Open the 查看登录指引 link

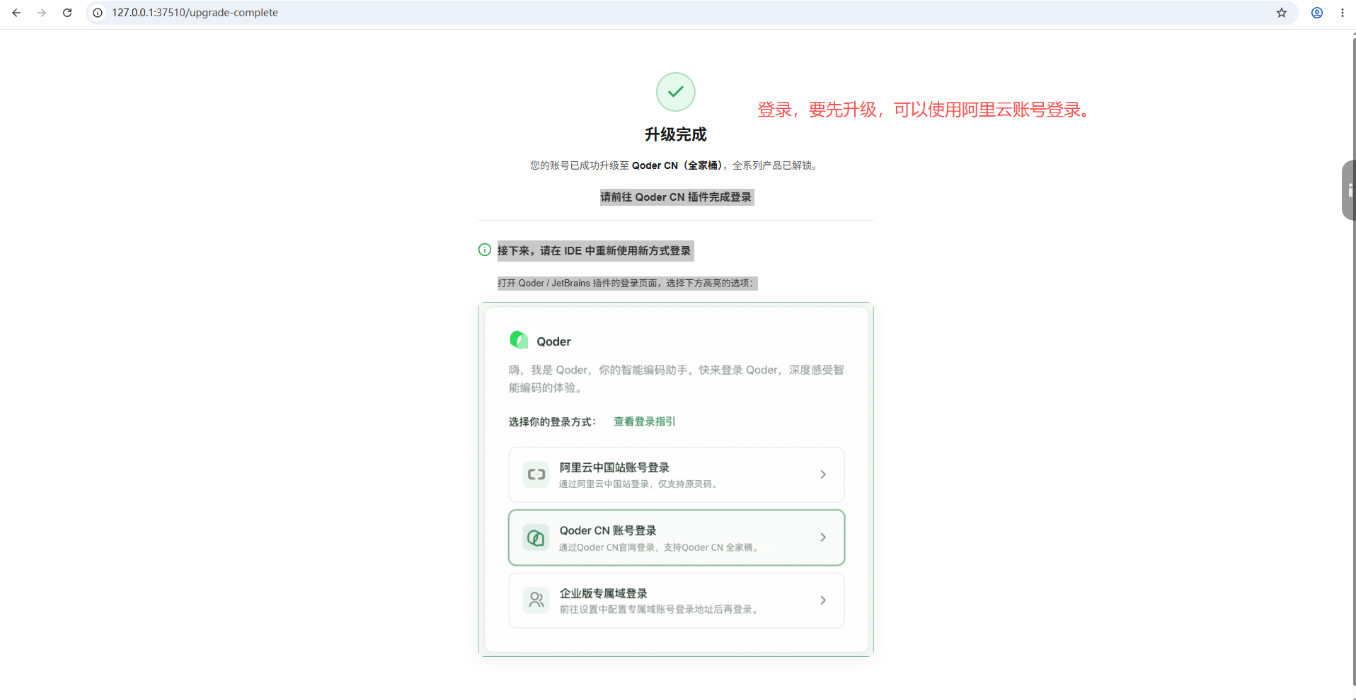[645, 421]
